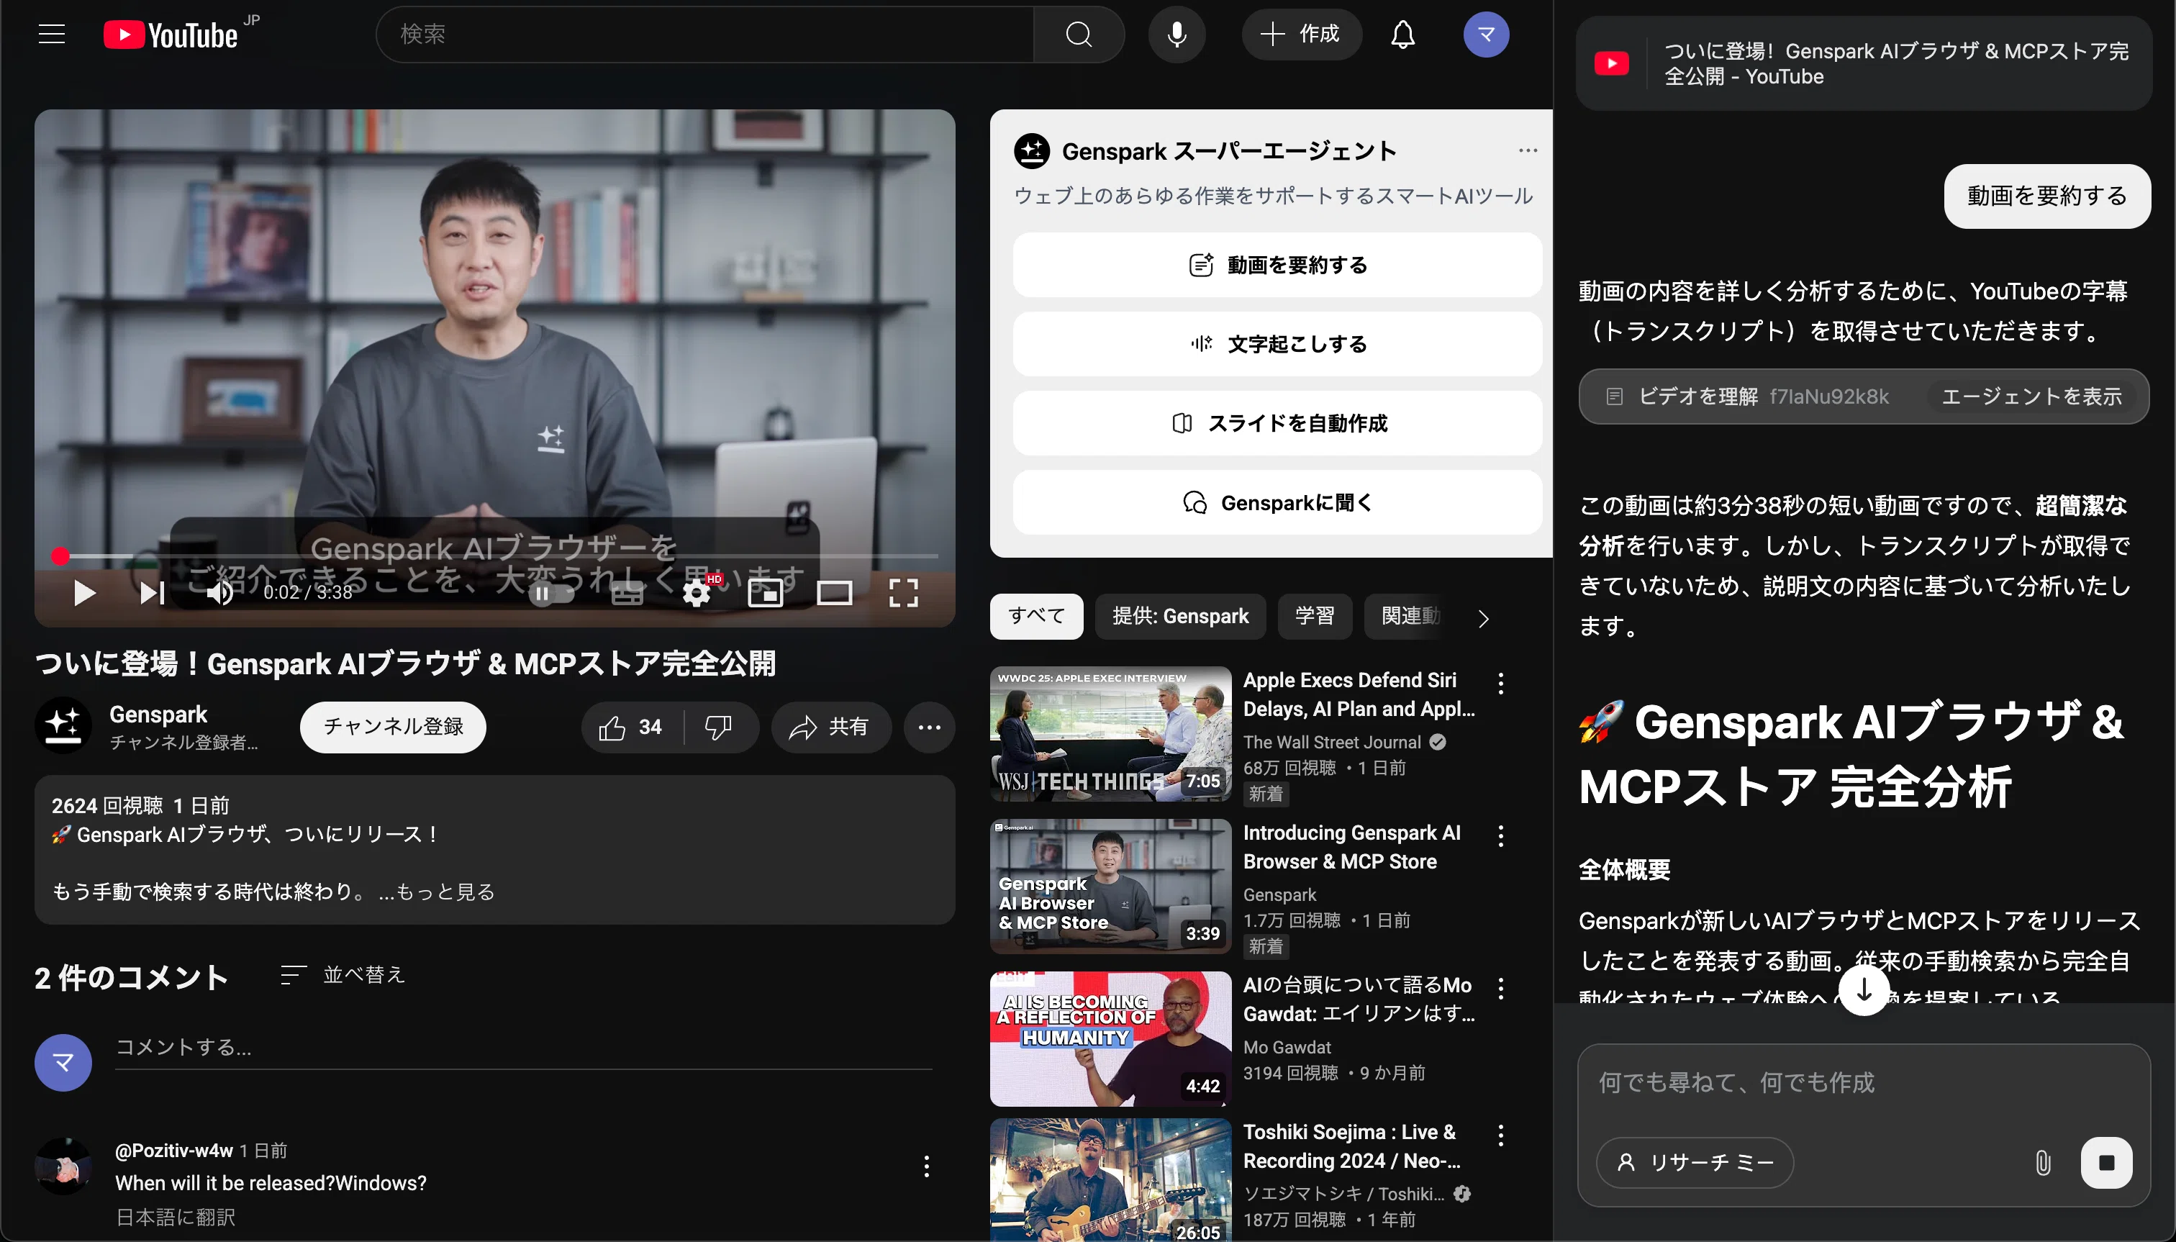This screenshot has height=1242, width=2176.
Task: Stop generation with the square stop button
Action: [2106, 1163]
